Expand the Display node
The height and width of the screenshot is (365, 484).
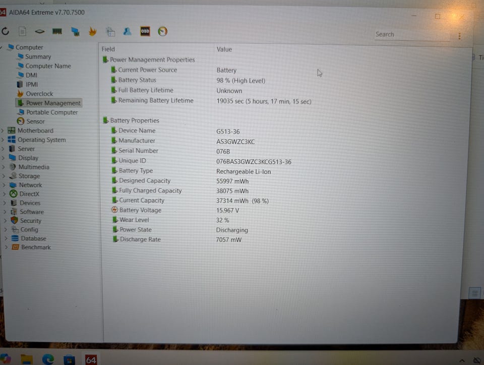[4, 158]
